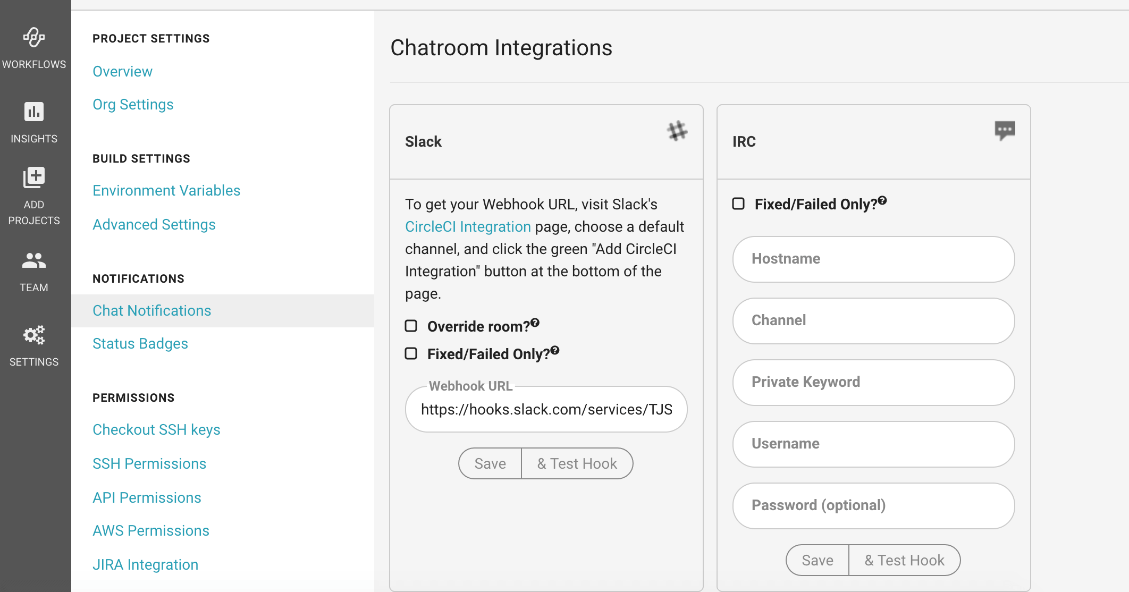1129x592 pixels.
Task: Navigate to Status Badges page
Action: point(140,344)
